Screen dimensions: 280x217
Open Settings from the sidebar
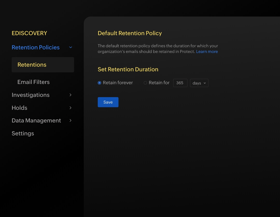(23, 134)
